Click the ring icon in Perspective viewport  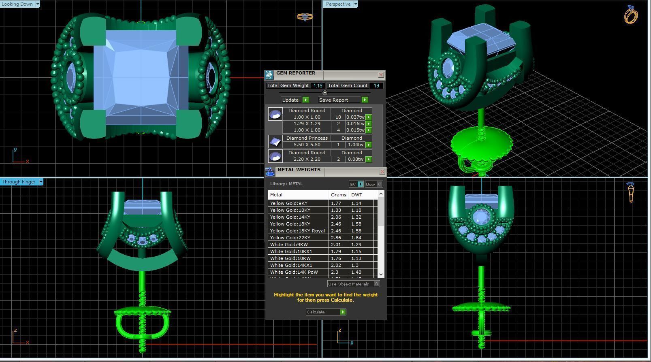click(631, 15)
